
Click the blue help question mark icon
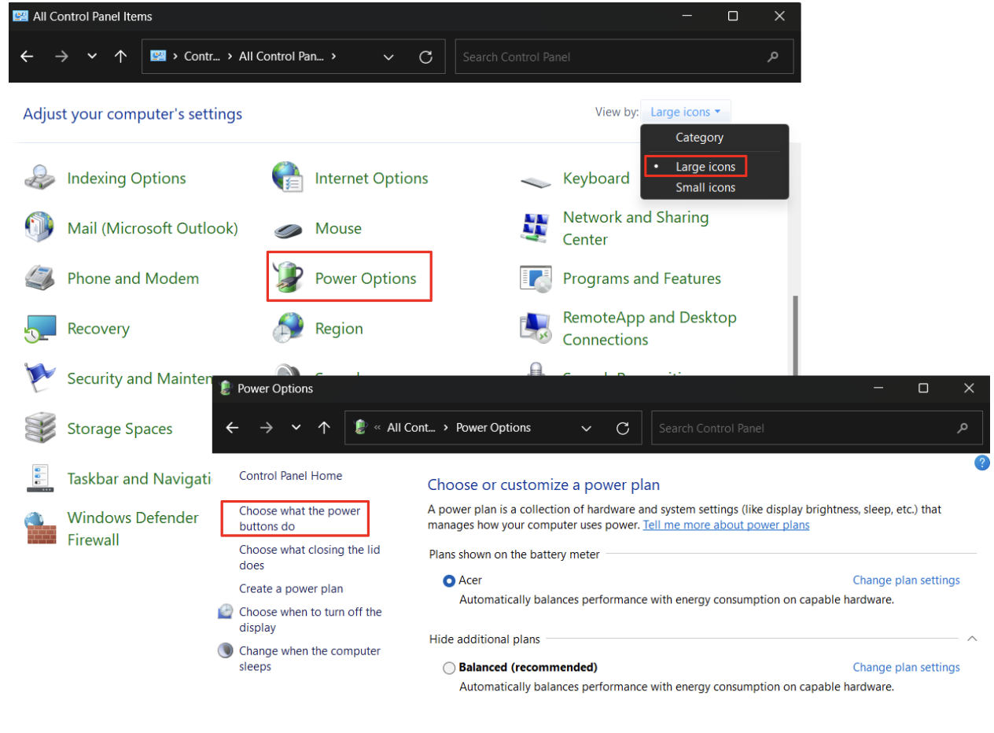981,462
